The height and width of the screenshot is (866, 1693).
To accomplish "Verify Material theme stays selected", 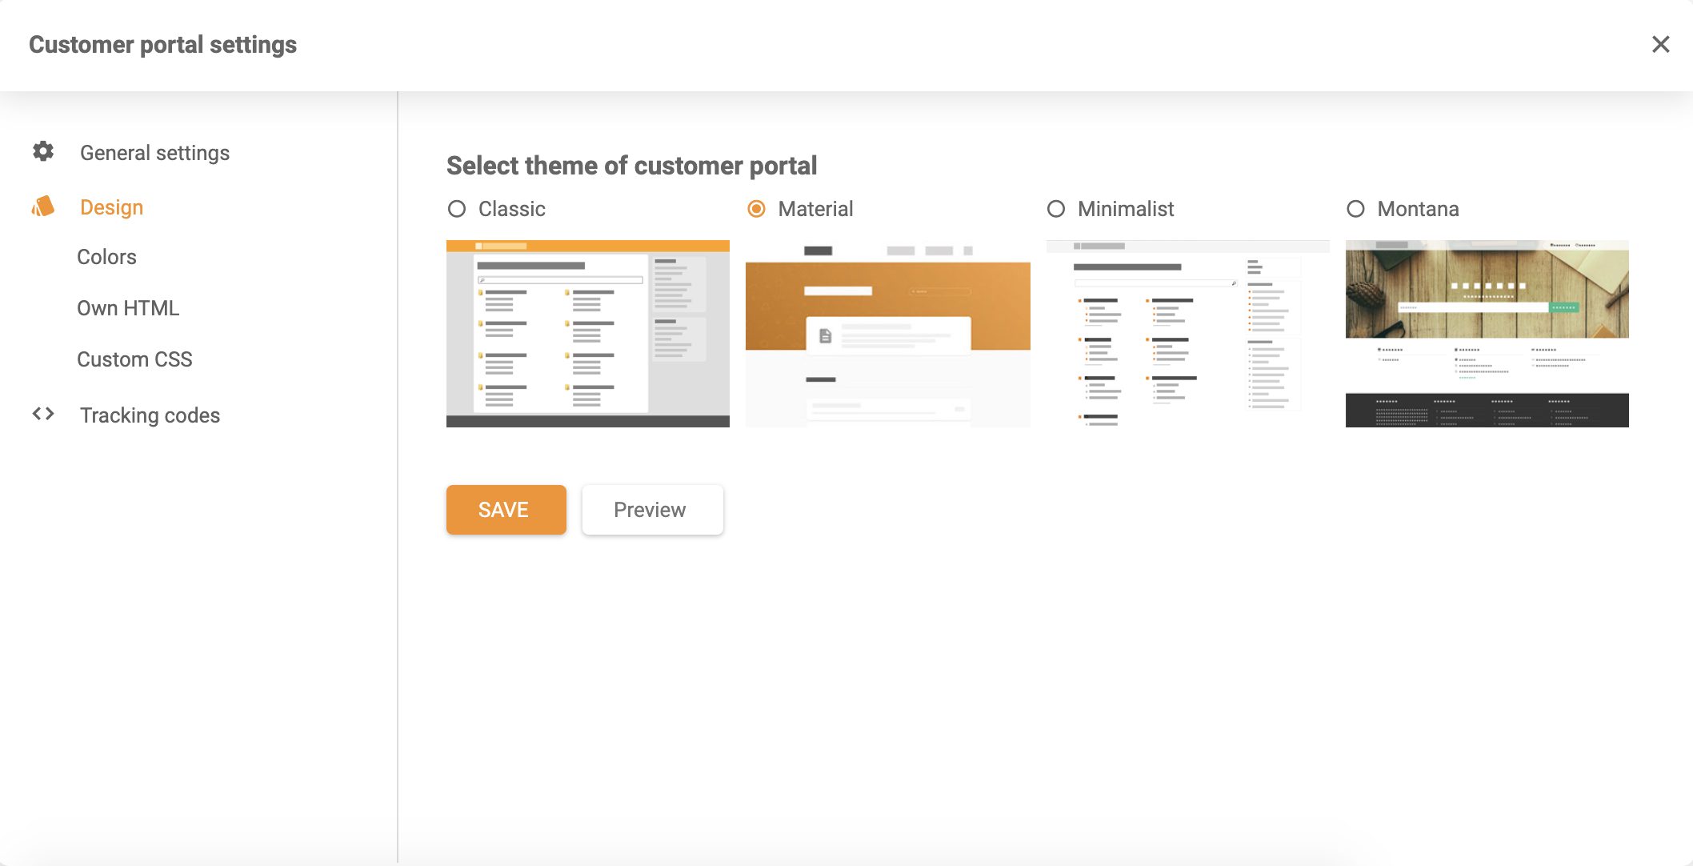I will point(757,209).
